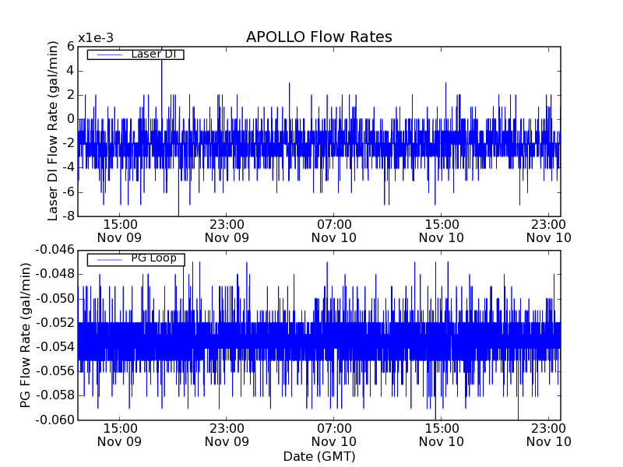The height and width of the screenshot is (467, 623).
Task: Click 07:00 Nov 10 tick on top plot
Action: click(x=334, y=230)
